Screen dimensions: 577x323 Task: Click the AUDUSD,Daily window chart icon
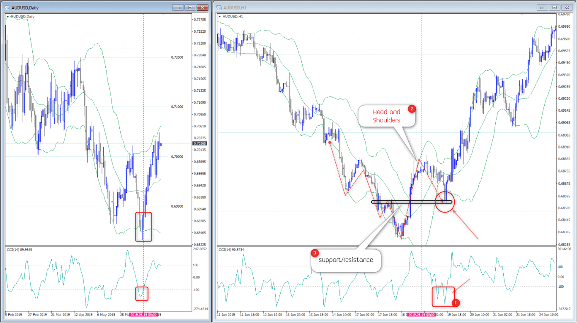pos(8,7)
